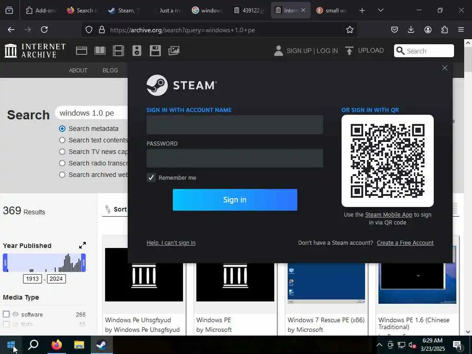Image resolution: width=472 pixels, height=354 pixels.
Task: Open Firefox from taskbar
Action: [56, 345]
